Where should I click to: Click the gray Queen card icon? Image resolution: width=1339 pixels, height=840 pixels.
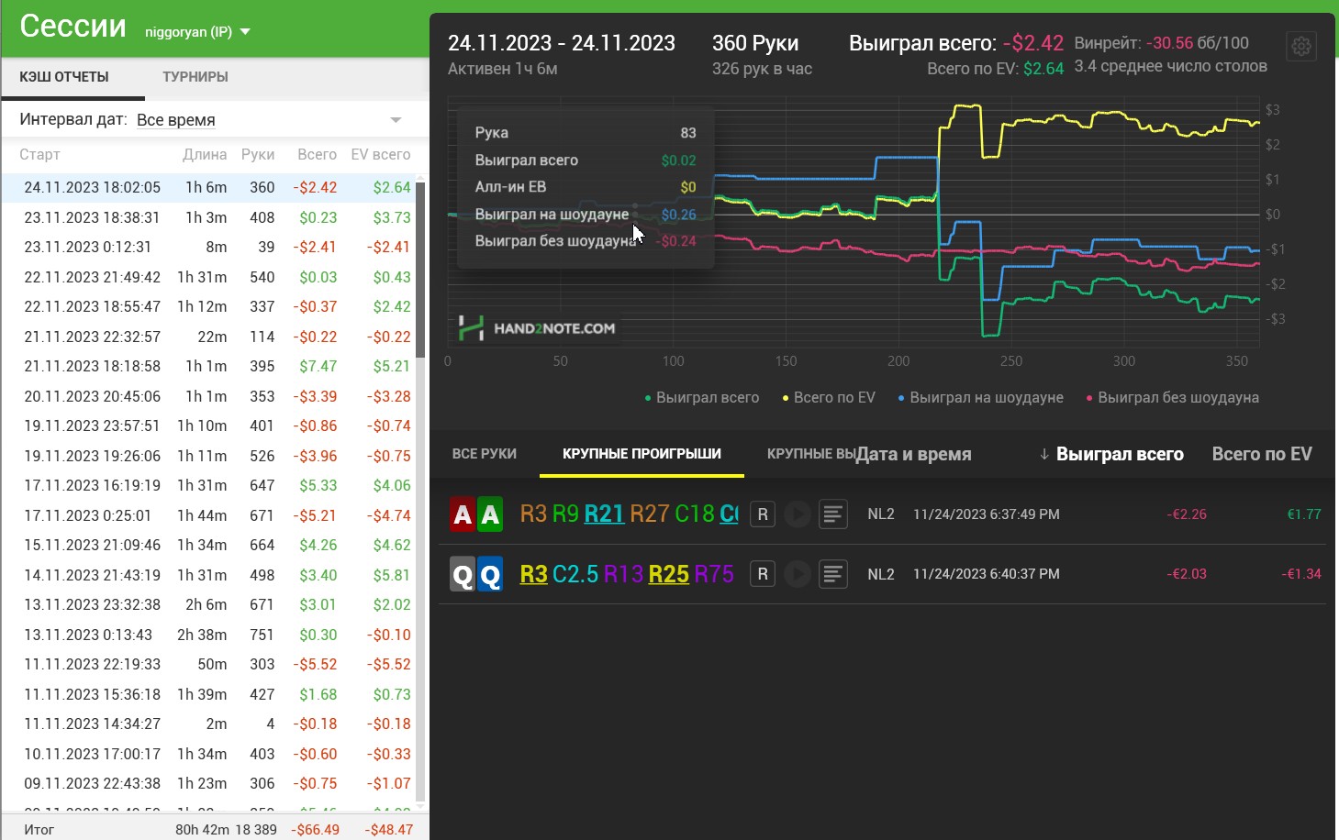[463, 574]
